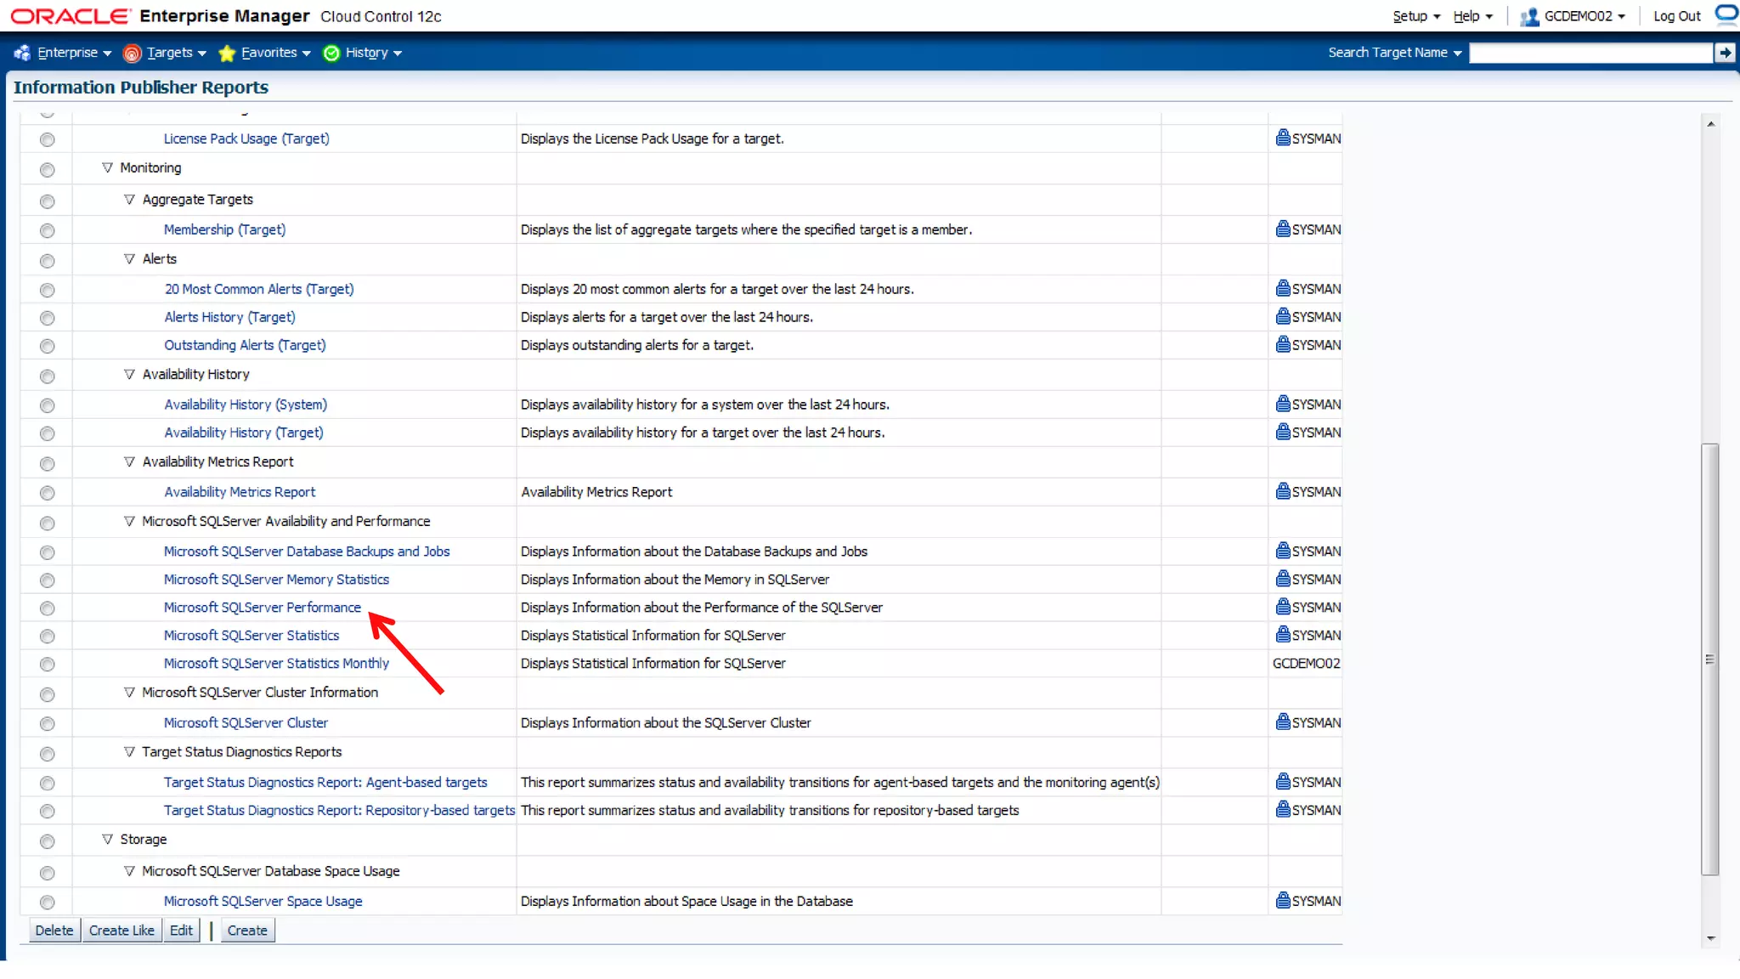
Task: Select radio button for Availability Metrics Report link row
Action: 48,493
